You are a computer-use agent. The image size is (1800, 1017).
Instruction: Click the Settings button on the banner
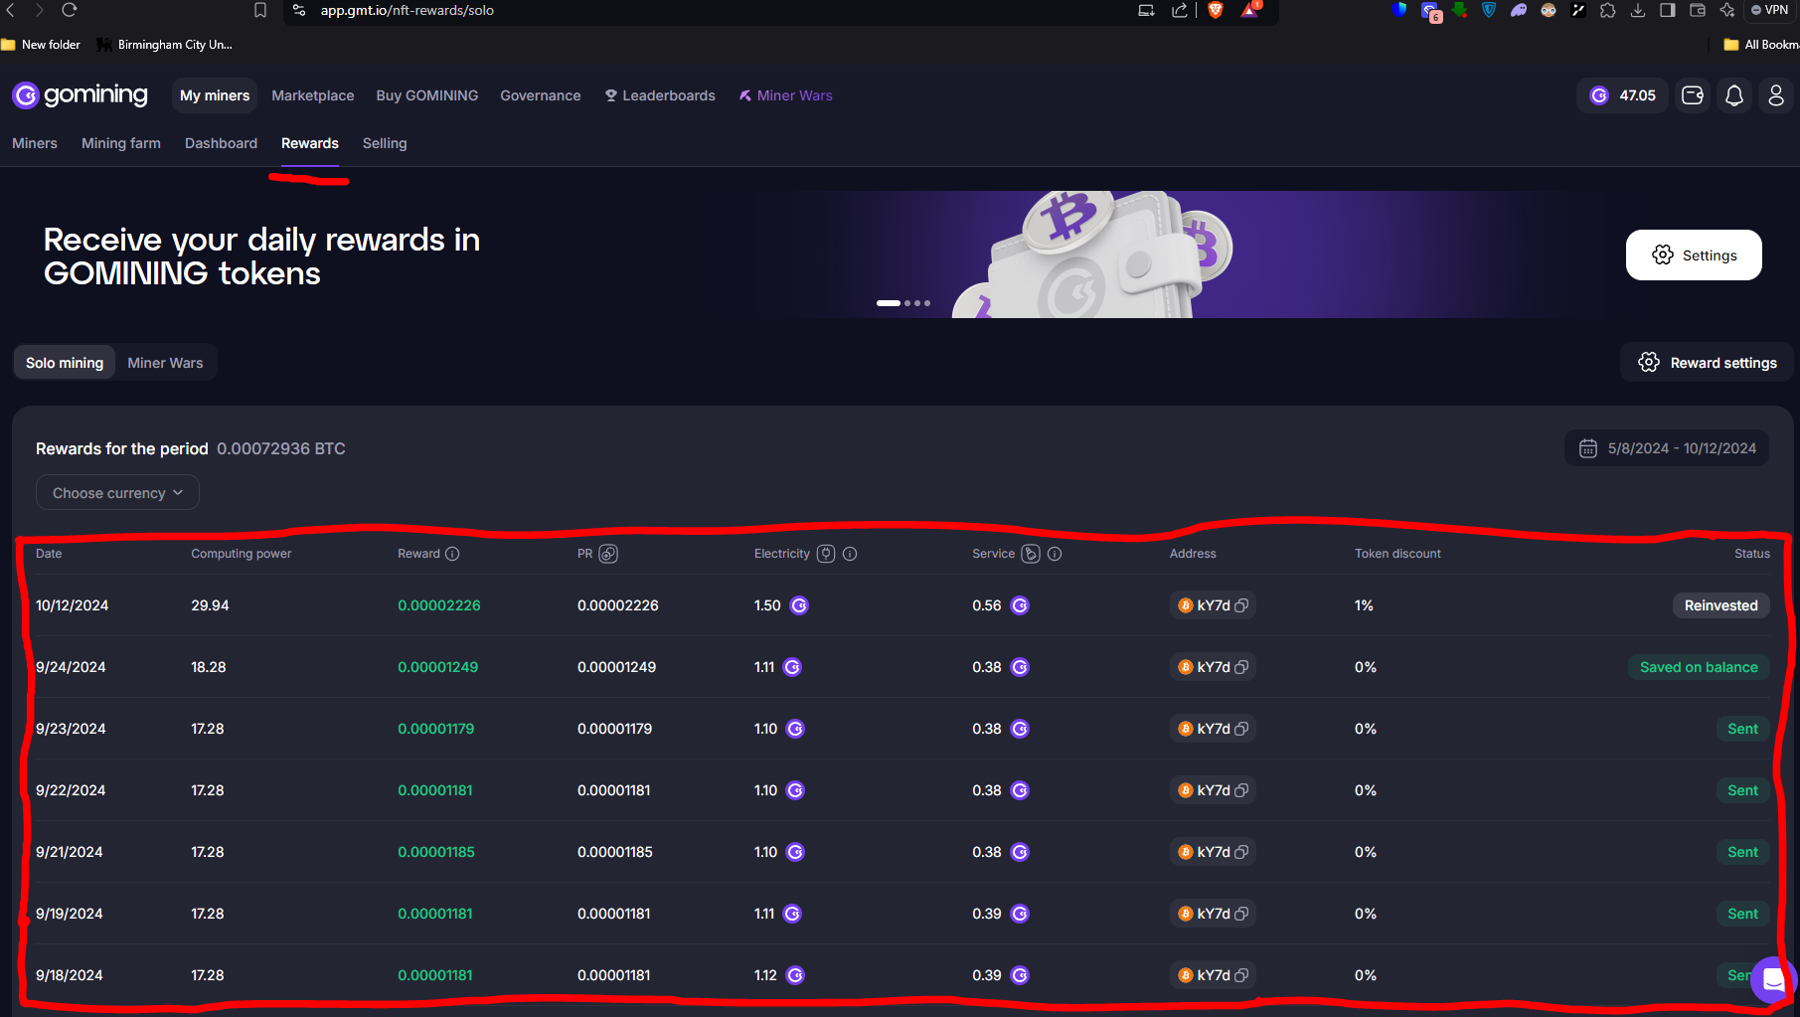(1694, 254)
